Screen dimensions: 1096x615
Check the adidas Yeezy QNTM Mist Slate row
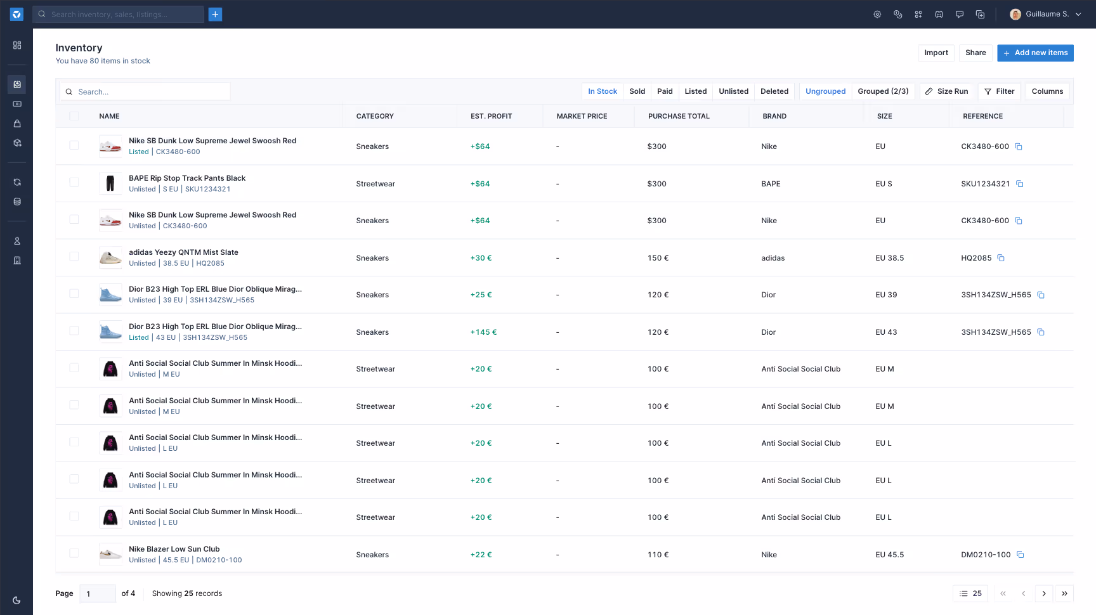74,257
